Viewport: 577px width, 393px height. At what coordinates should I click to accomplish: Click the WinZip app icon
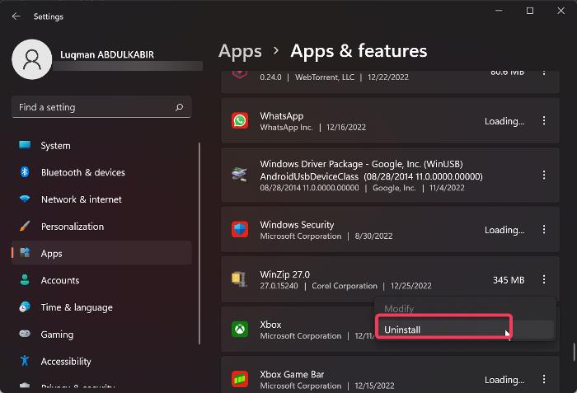click(x=239, y=279)
